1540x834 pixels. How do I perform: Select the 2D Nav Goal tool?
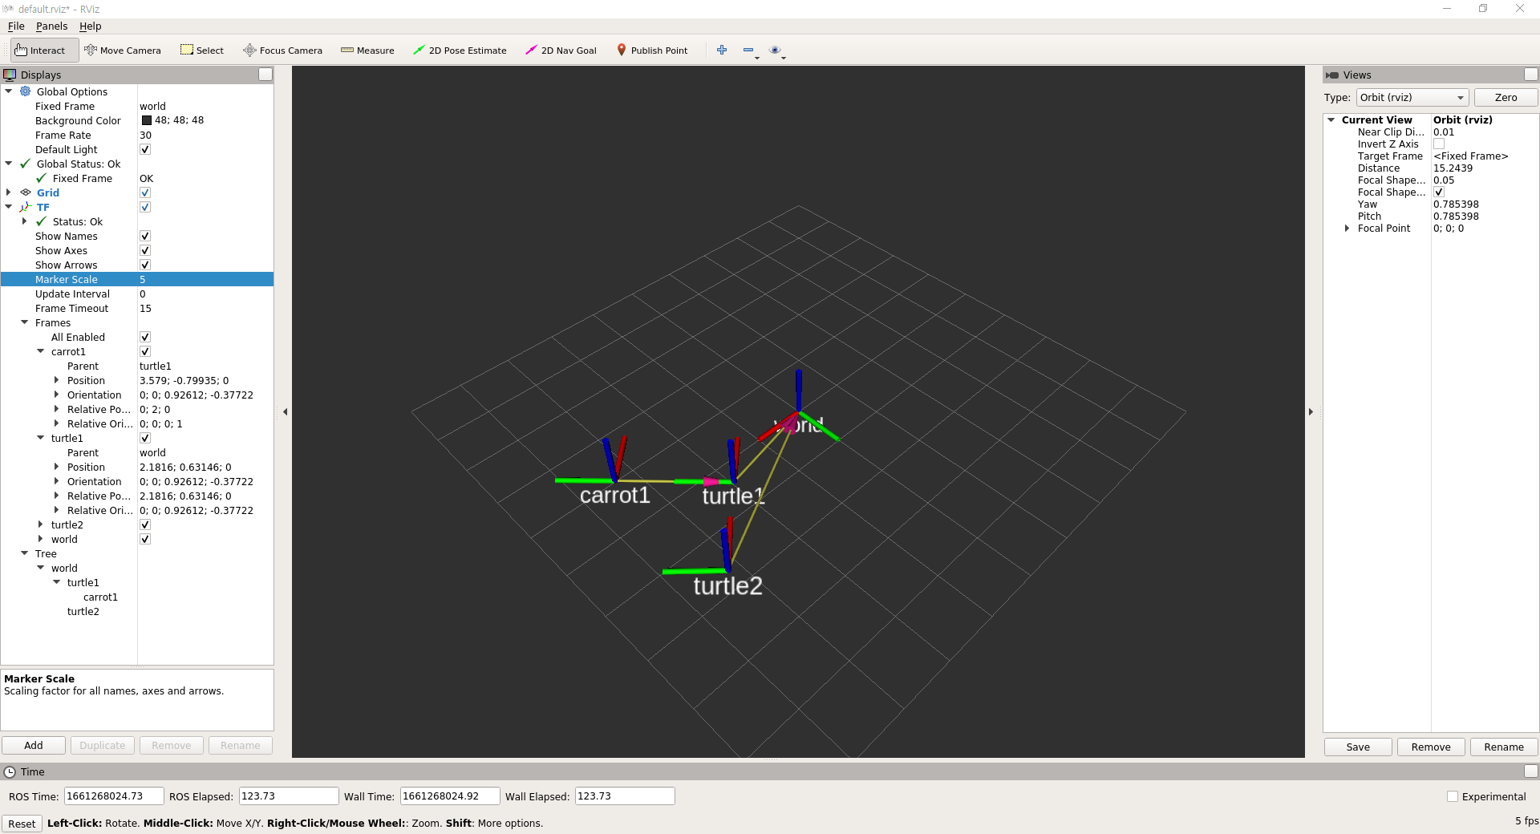click(x=561, y=51)
